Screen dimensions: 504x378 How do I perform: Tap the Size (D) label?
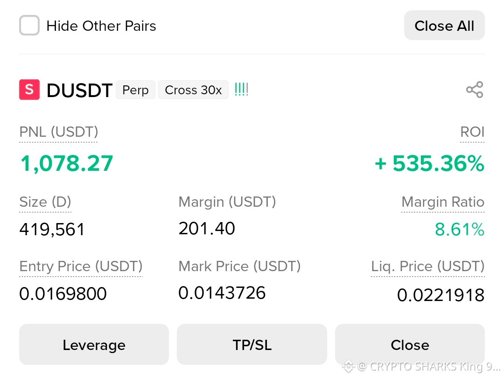tap(45, 202)
